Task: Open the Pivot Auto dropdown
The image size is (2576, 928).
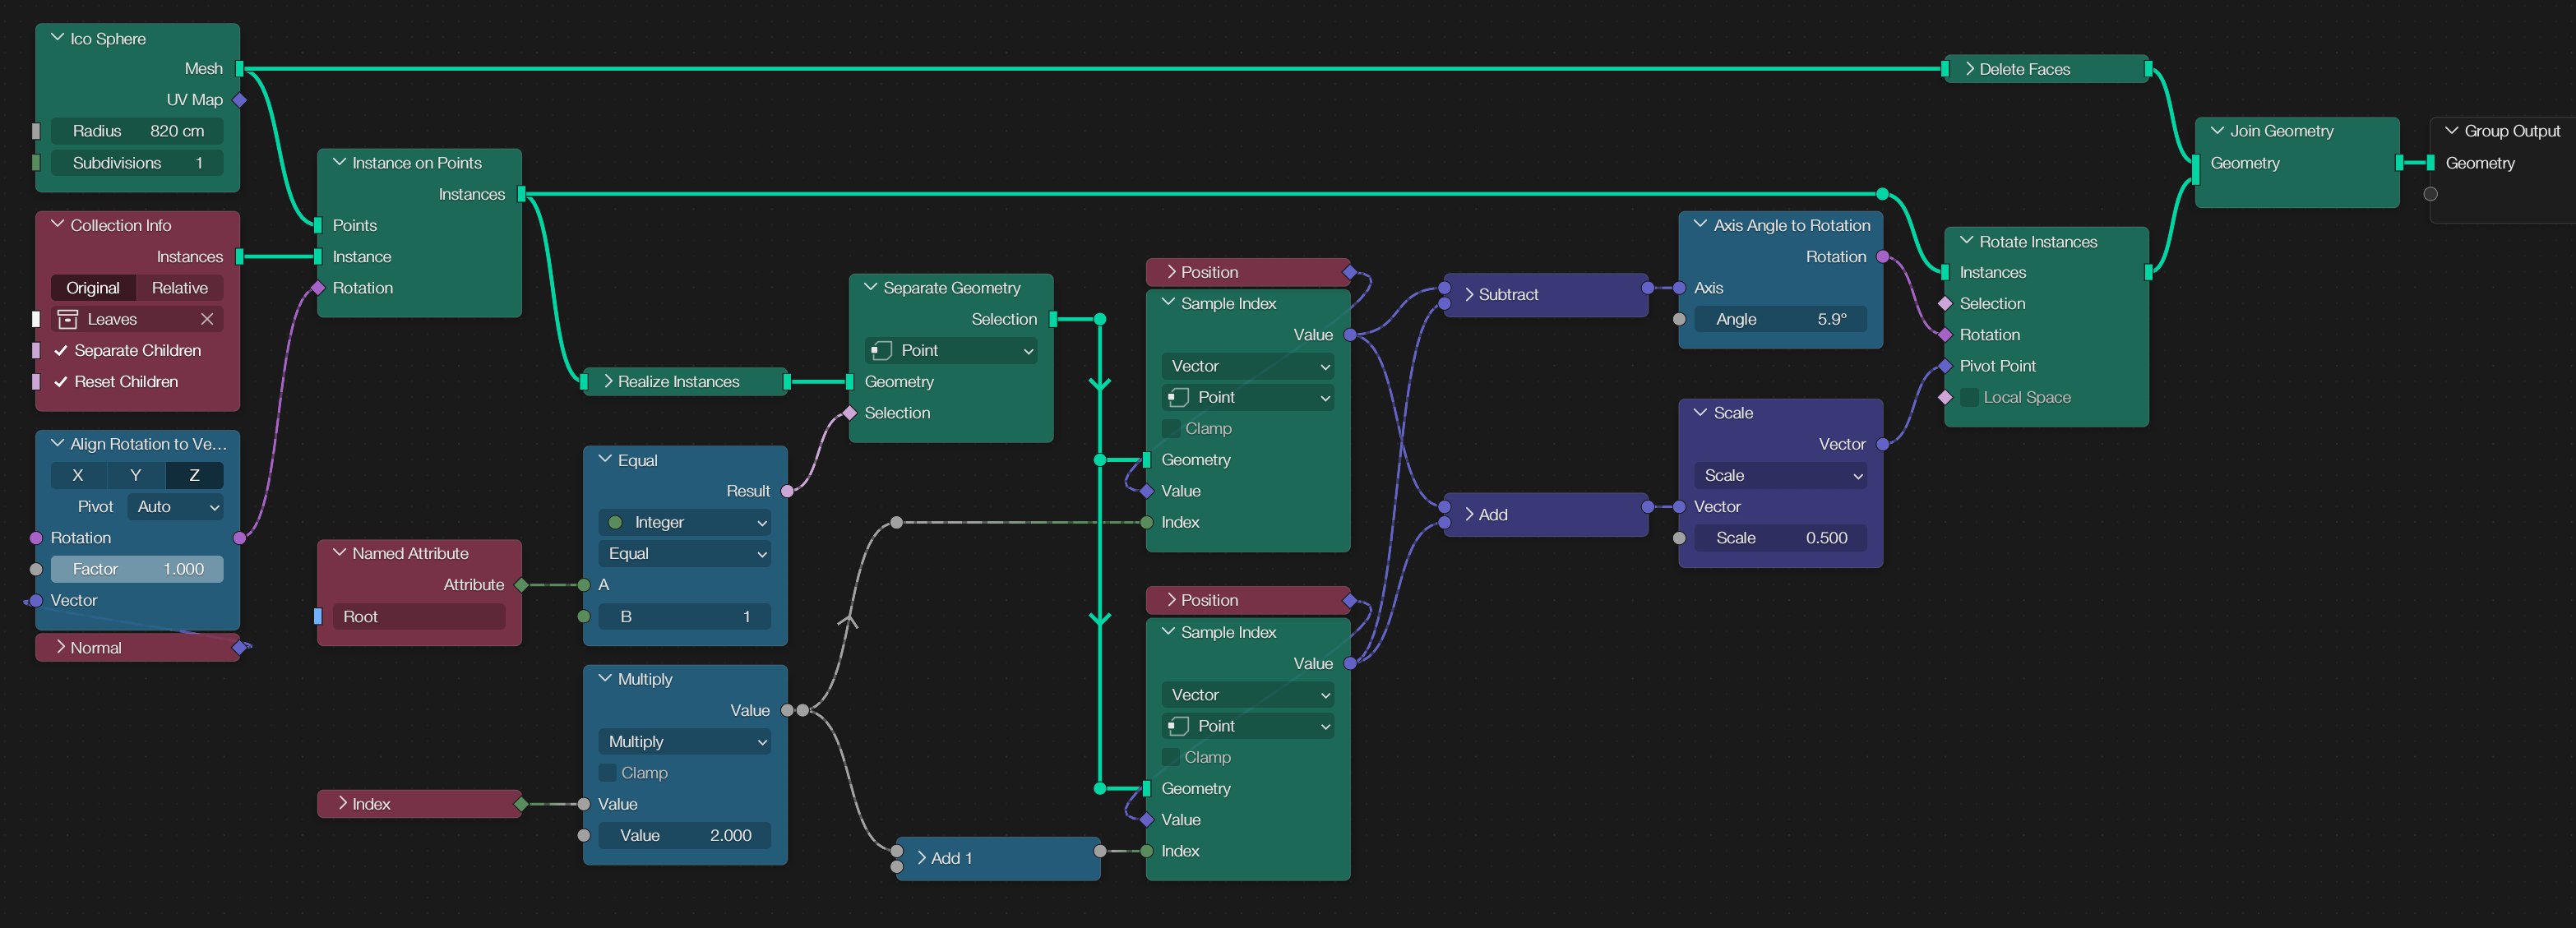Action: coord(176,507)
